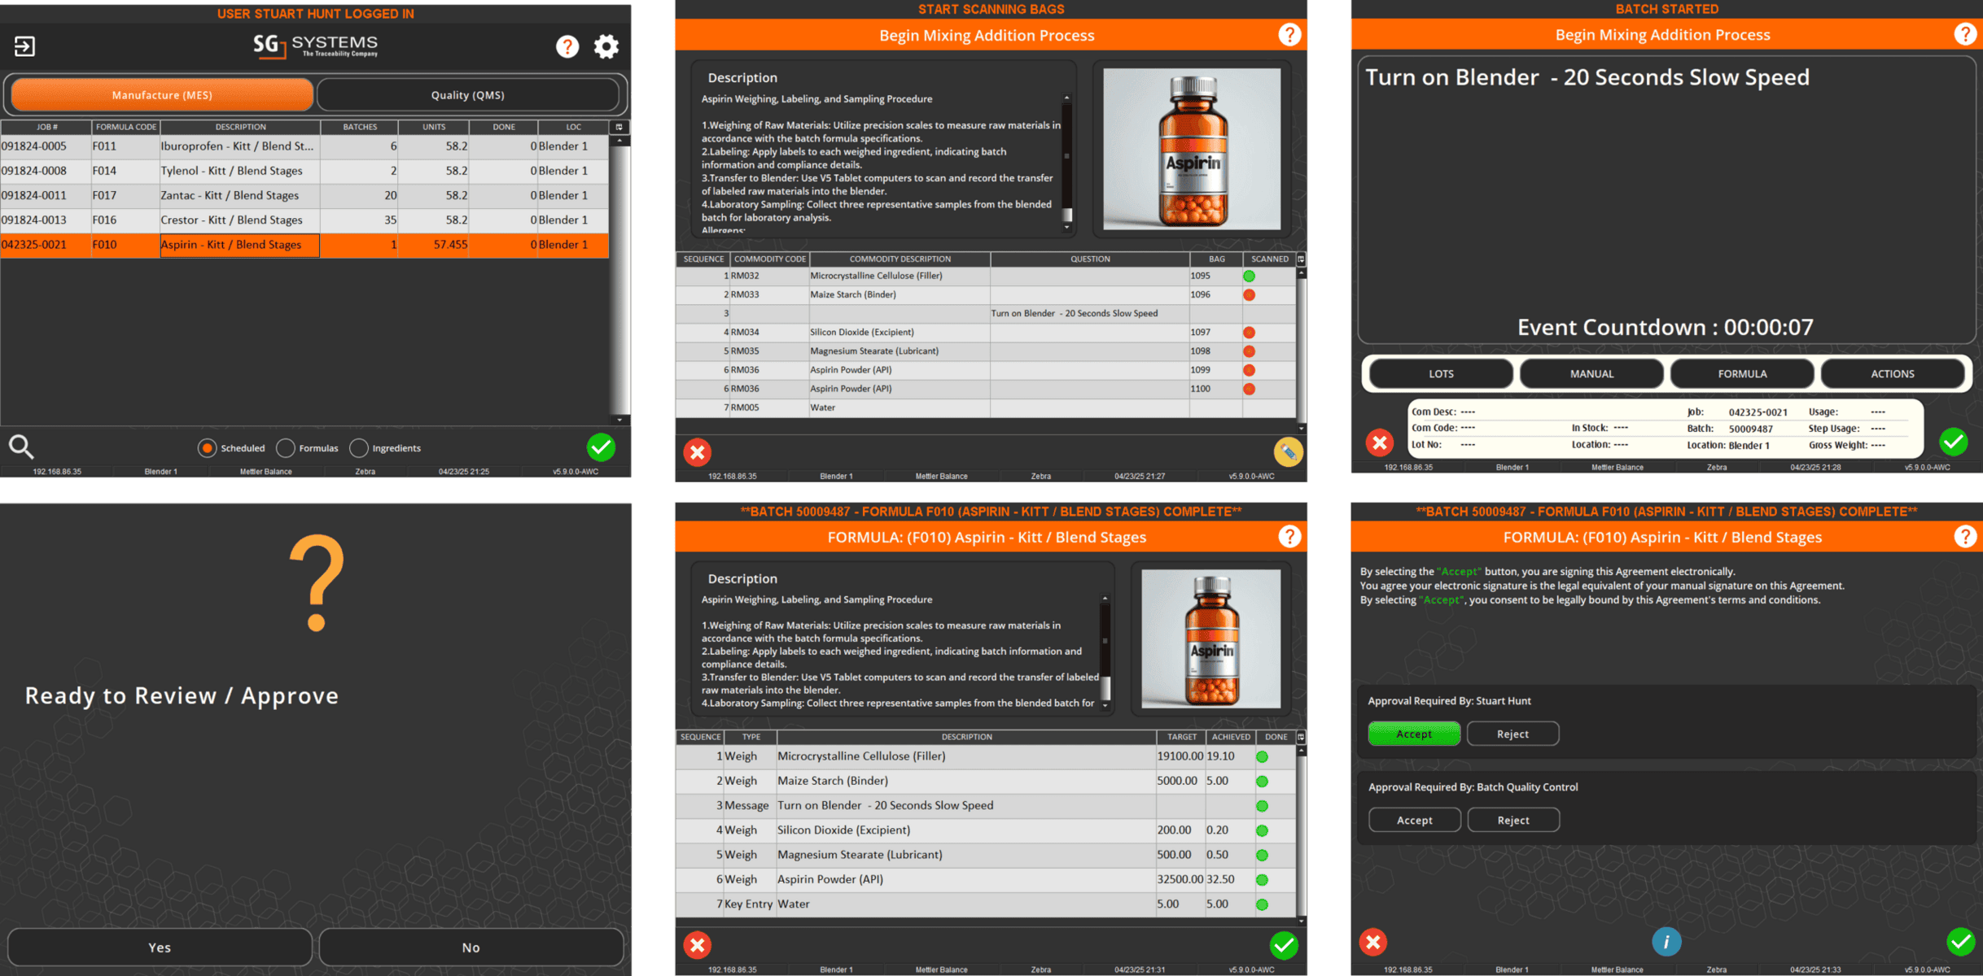Open help on the batch complete formula summary screen
Image resolution: width=1983 pixels, height=976 pixels.
click(x=1289, y=537)
